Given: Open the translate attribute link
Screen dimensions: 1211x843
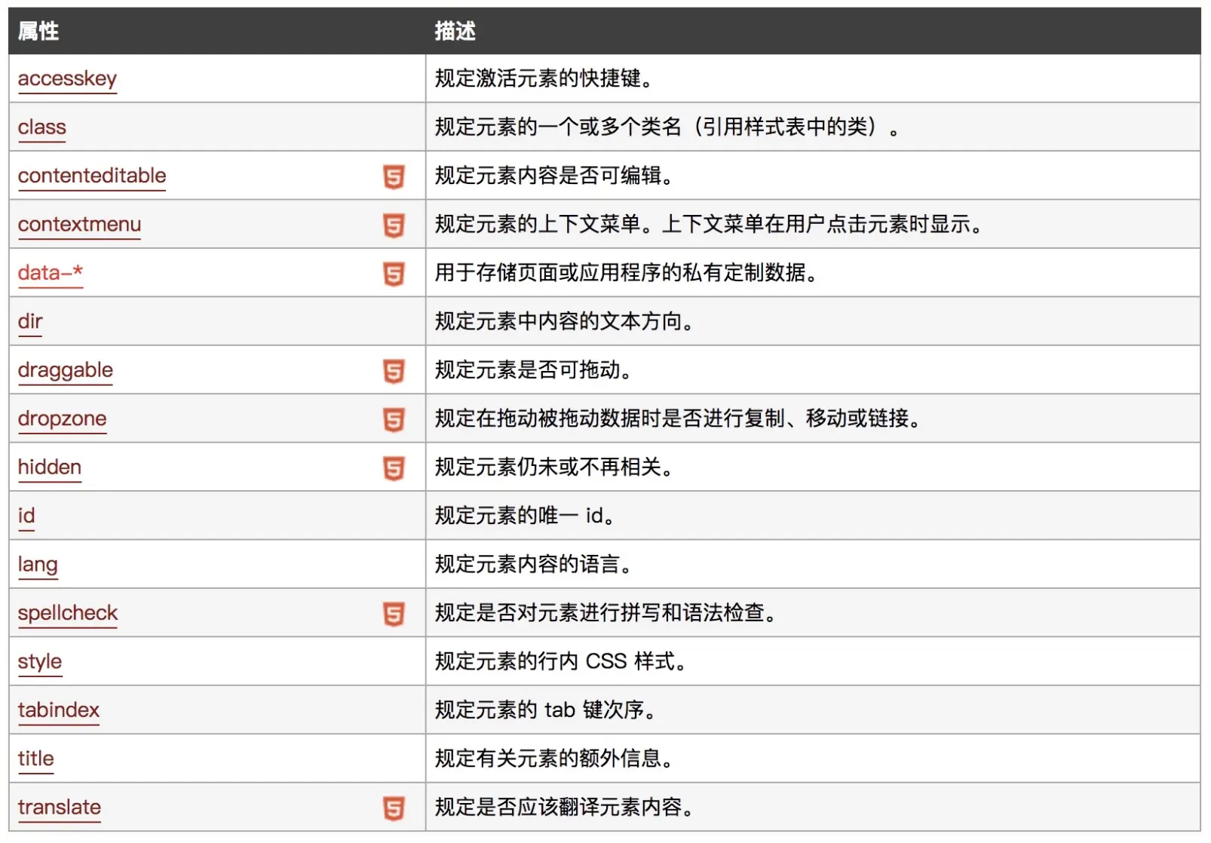Looking at the screenshot, I should click(60, 808).
